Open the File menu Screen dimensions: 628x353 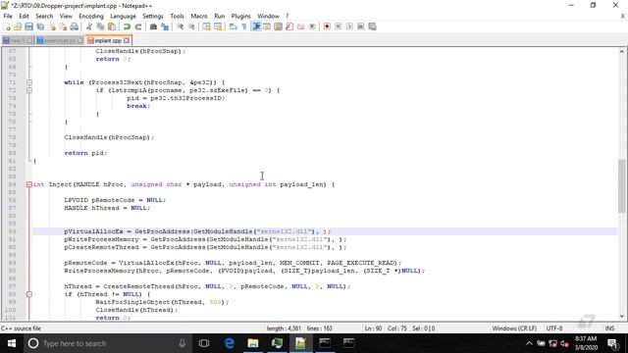click(8, 16)
